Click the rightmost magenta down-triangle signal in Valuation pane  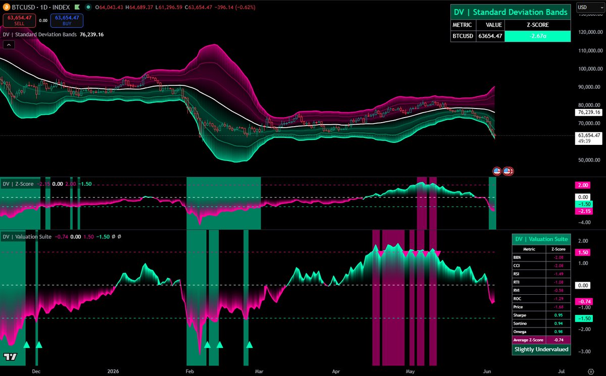[x=438, y=253]
